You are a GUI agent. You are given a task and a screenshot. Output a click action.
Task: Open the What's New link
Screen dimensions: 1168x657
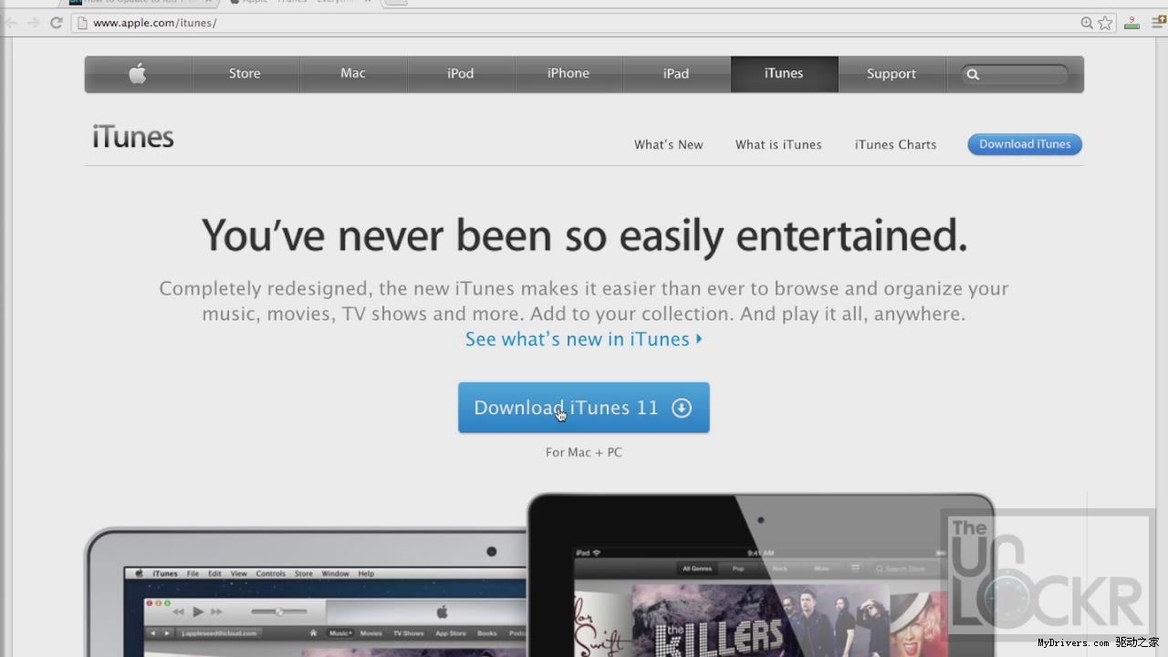669,144
